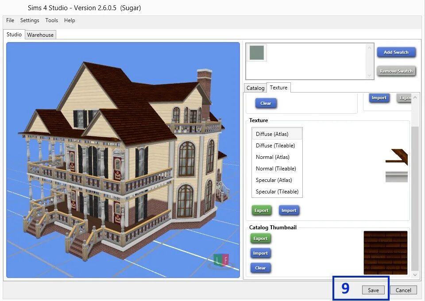
Task: Click the texture panel vertical scrollbar thumb
Action: coord(415,198)
